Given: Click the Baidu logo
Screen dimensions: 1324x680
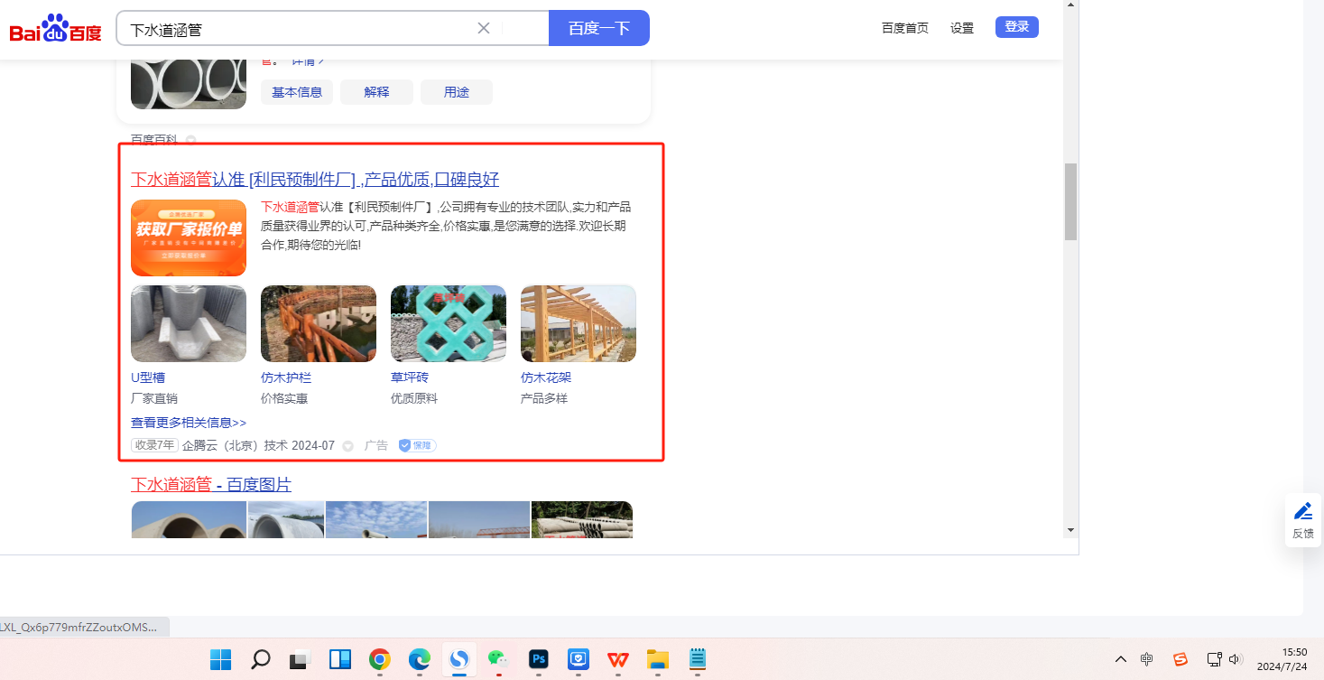Looking at the screenshot, I should pyautogui.click(x=55, y=28).
